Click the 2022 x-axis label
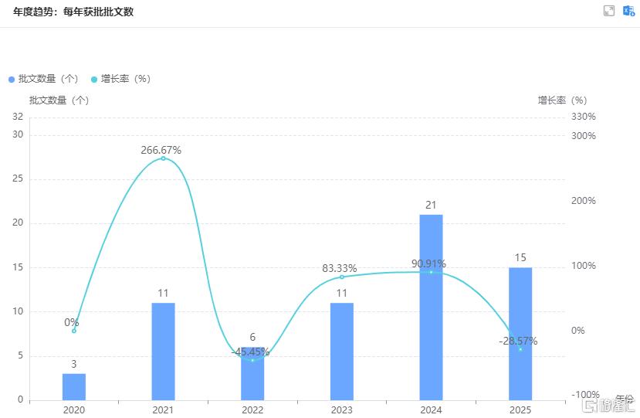The height and width of the screenshot is (418, 640). point(252,410)
